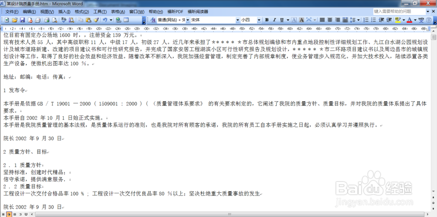Create a new blank document

tap(7, 20)
